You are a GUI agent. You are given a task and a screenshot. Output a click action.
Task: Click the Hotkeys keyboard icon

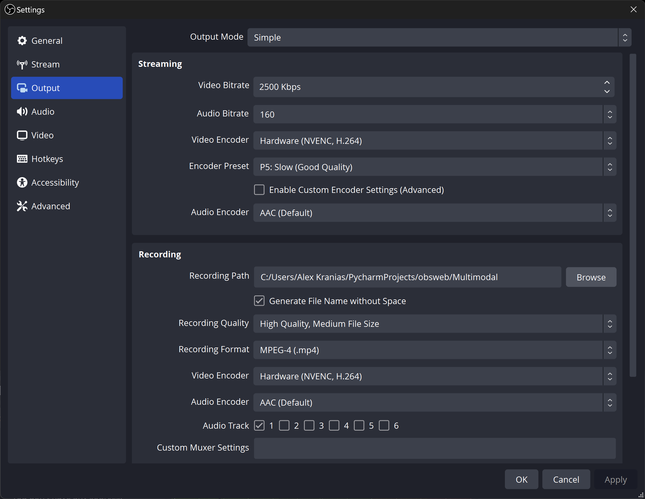click(x=22, y=159)
